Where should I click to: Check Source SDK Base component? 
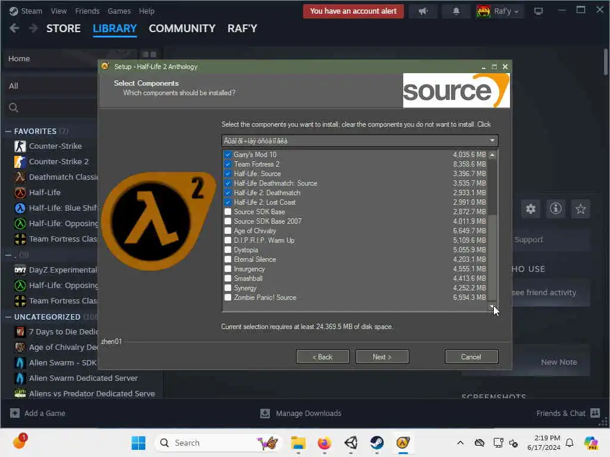pyautogui.click(x=228, y=212)
